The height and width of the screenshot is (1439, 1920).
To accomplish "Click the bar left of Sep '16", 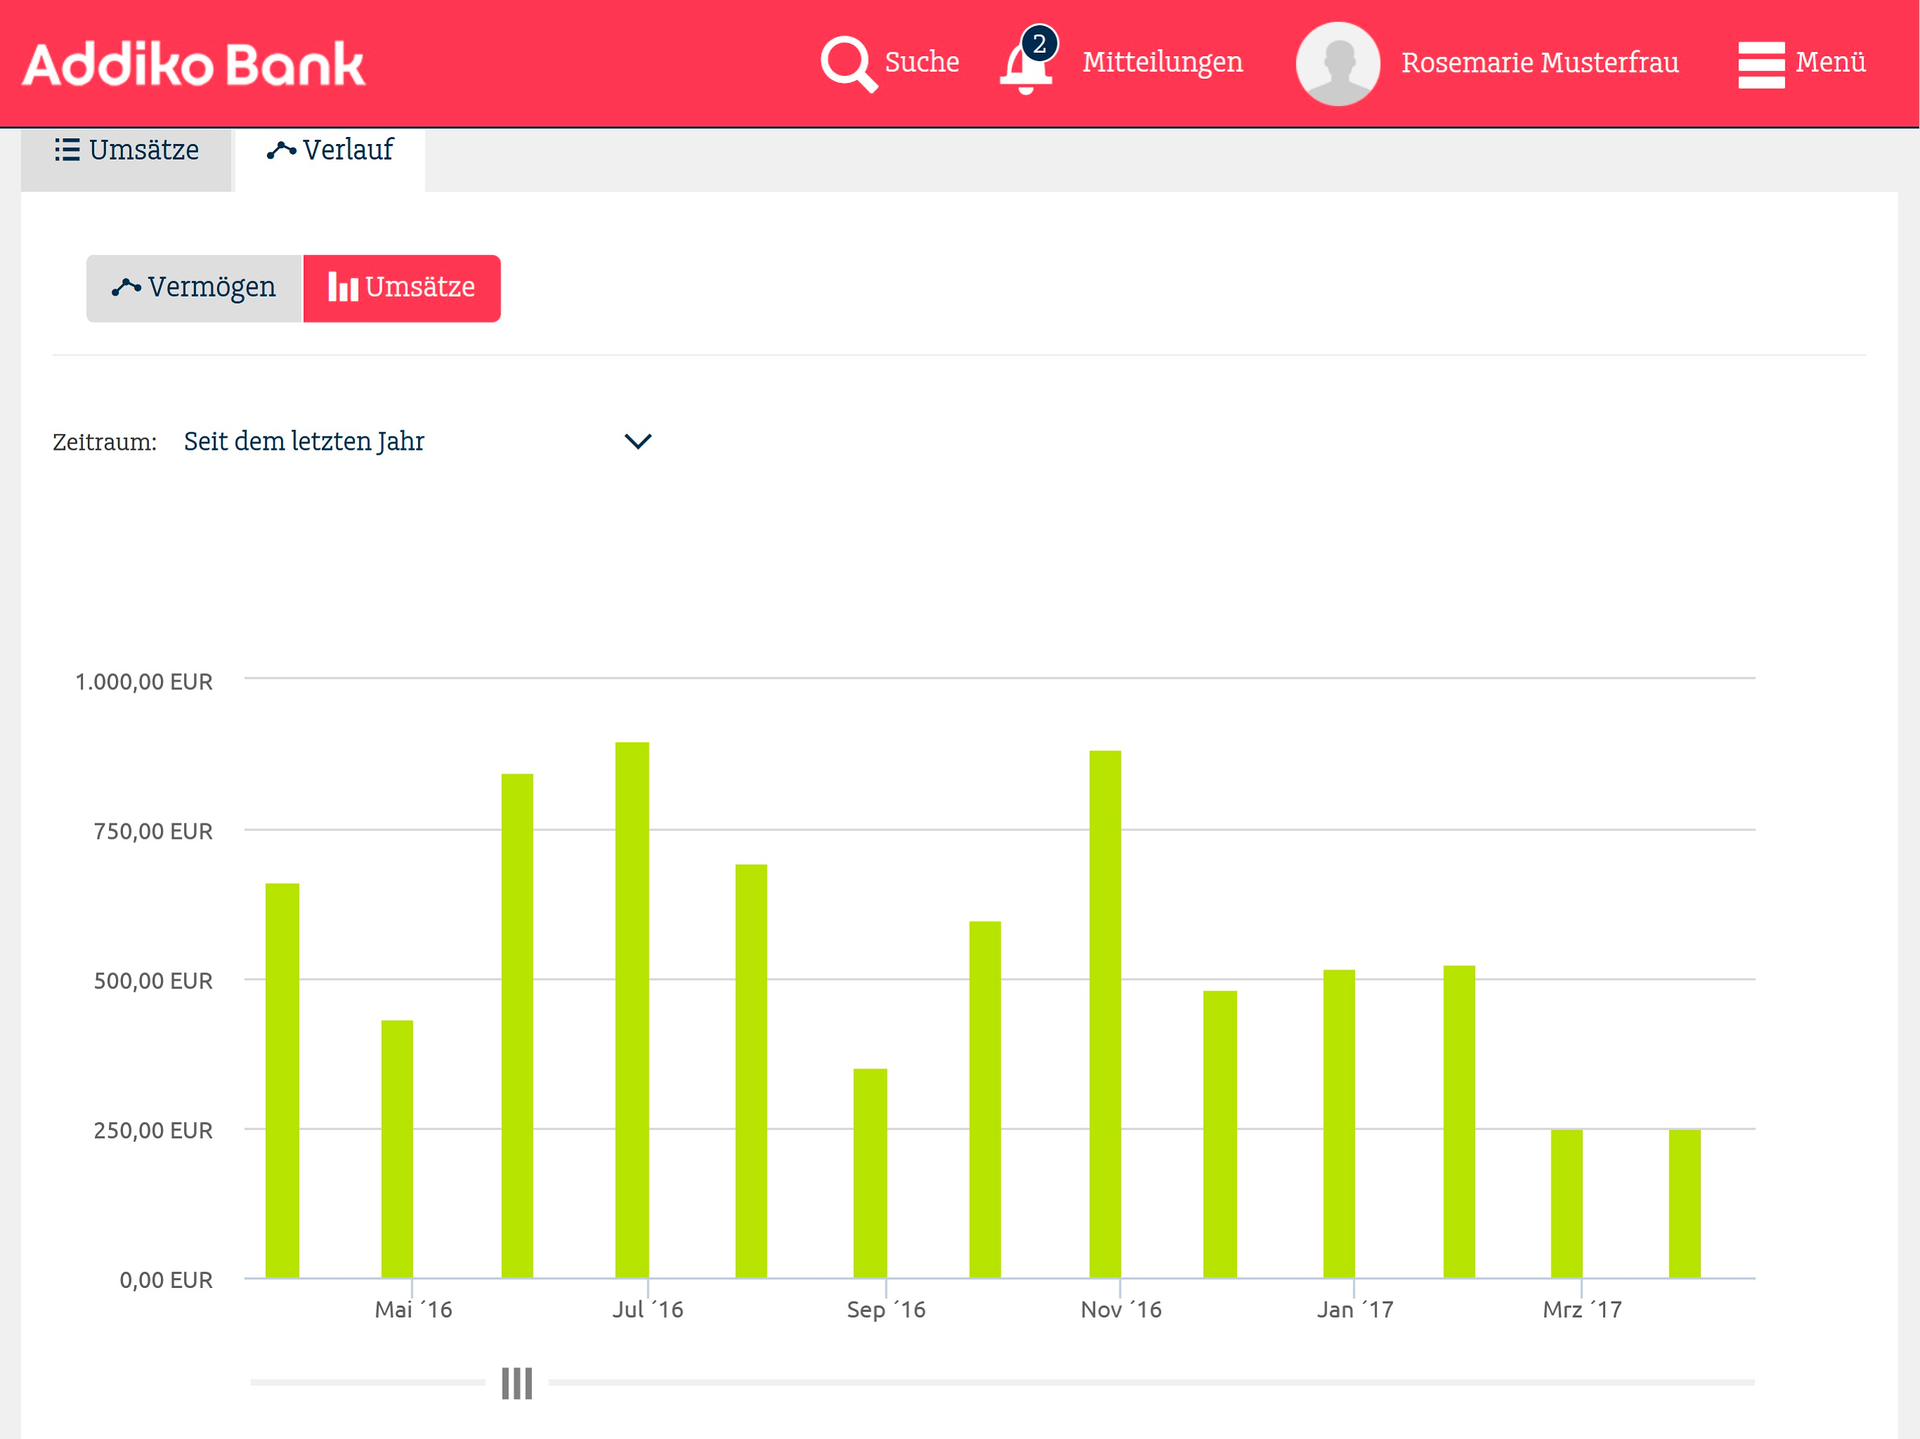I will tap(870, 1173).
